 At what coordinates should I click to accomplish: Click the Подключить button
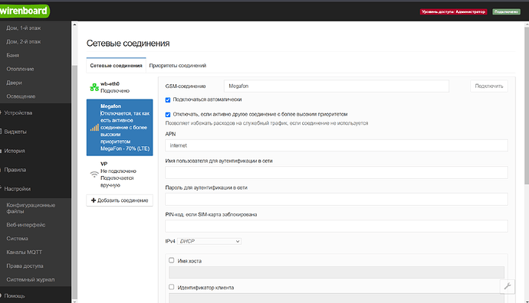pyautogui.click(x=489, y=86)
